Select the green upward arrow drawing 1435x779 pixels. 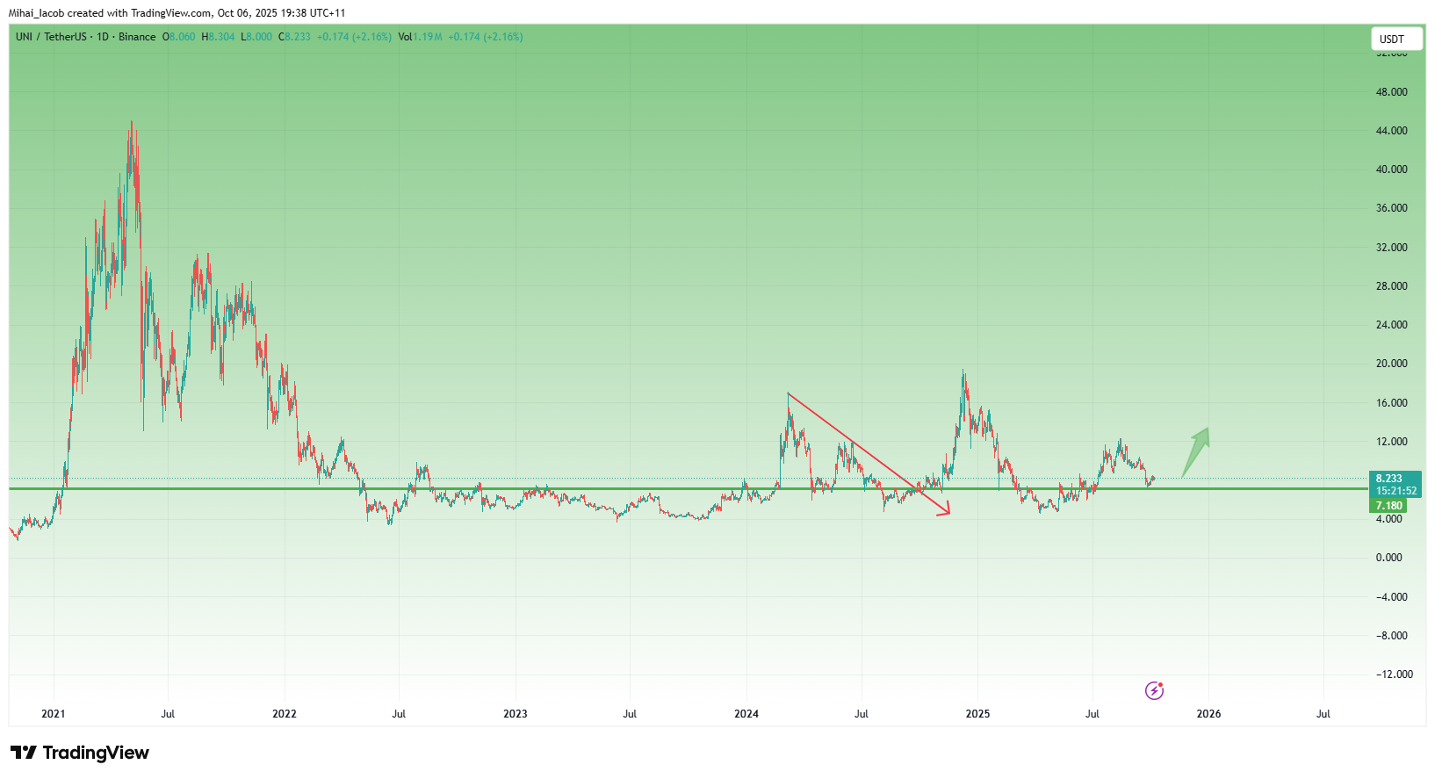[x=1196, y=451]
